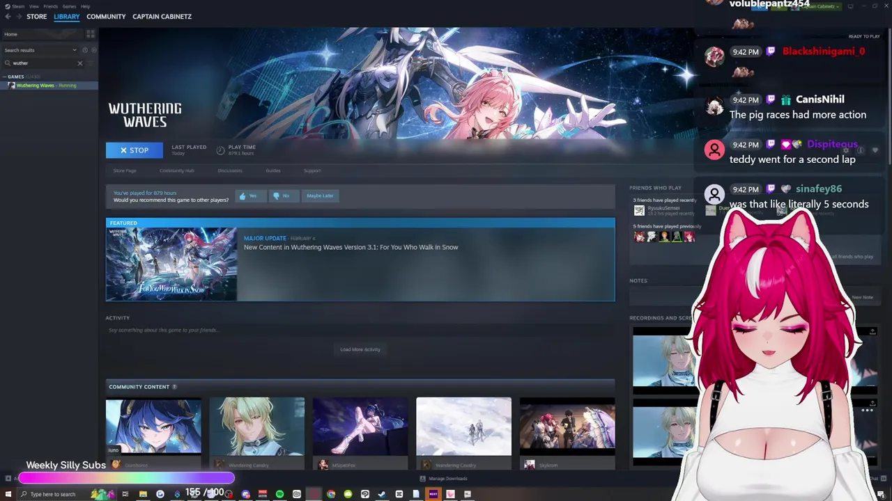Open the Version 3.1 update headline
Viewport: 892px width, 501px height.
pos(351,247)
